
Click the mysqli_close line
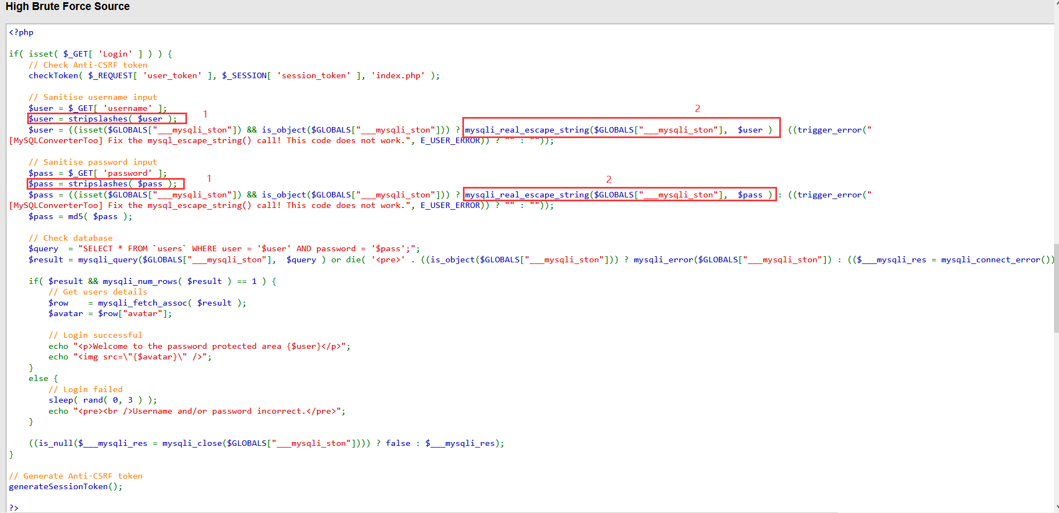point(266,443)
